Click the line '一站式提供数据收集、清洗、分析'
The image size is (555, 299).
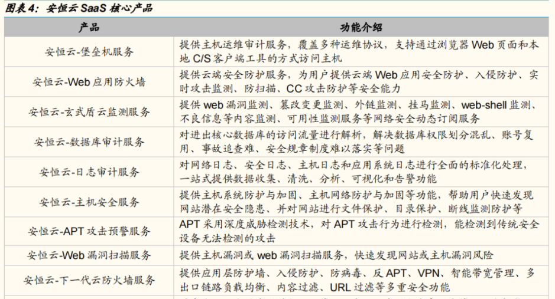tap(308, 178)
